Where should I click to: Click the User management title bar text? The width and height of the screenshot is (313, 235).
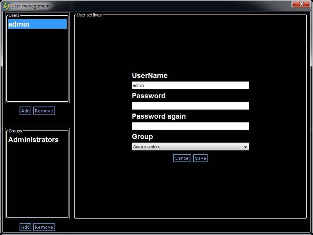[x=31, y=6]
